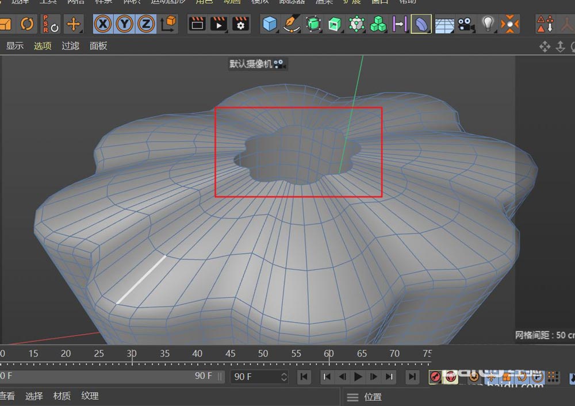Switch to the 材质 tab at bottom

[x=62, y=396]
